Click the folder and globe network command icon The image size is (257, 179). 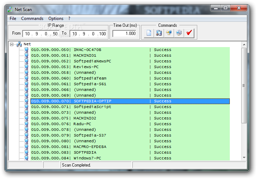169,33
